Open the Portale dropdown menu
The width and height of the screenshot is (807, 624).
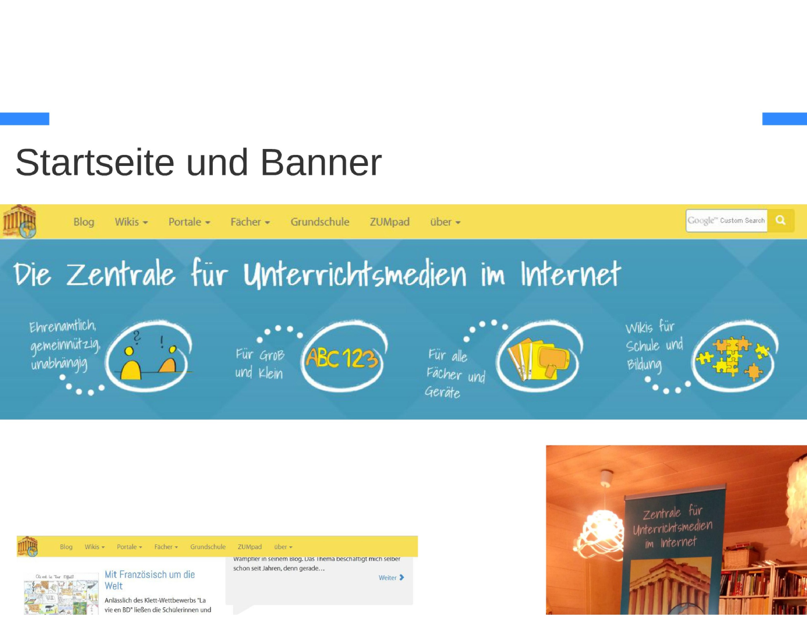pyautogui.click(x=189, y=222)
